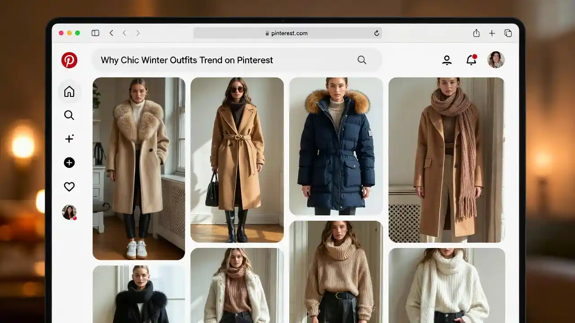The width and height of the screenshot is (575, 323).
Task: Select the Home icon in the sidebar
Action: pyautogui.click(x=69, y=91)
